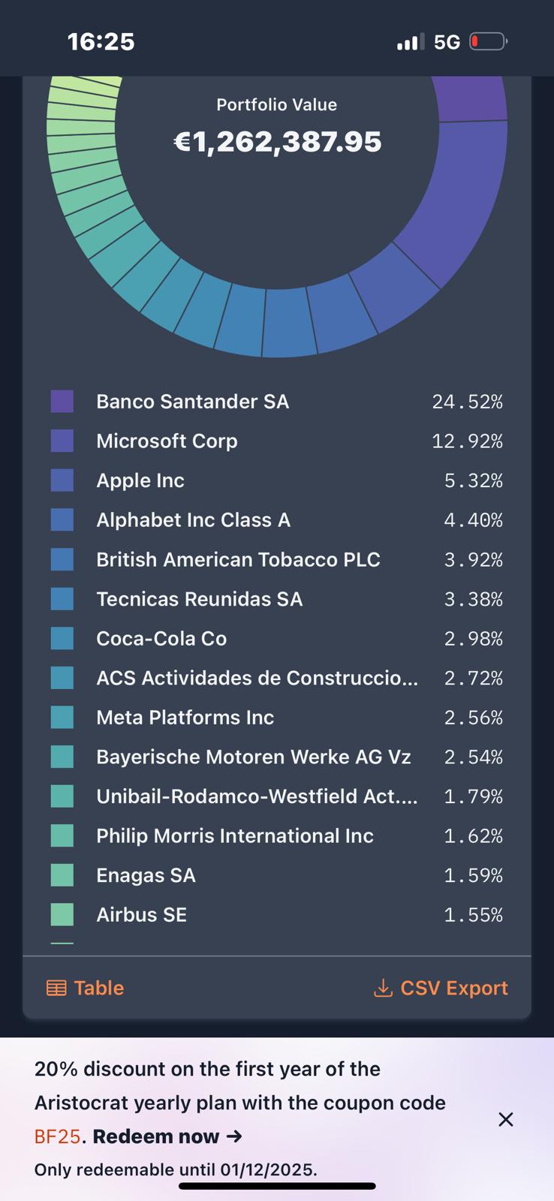Open the Table view icon
The width and height of the screenshot is (554, 1201).
tap(56, 988)
